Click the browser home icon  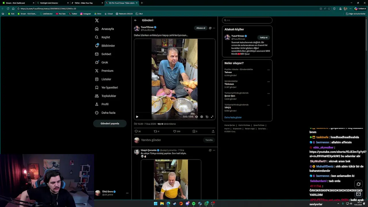coord(13,9)
